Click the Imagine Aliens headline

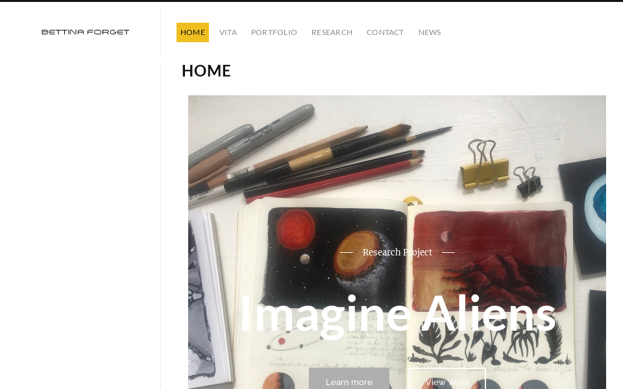tap(397, 314)
